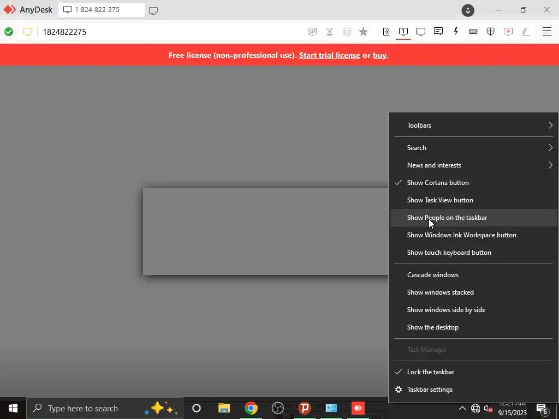Add session to favorites with star icon
The image size is (559, 419).
[x=363, y=32]
